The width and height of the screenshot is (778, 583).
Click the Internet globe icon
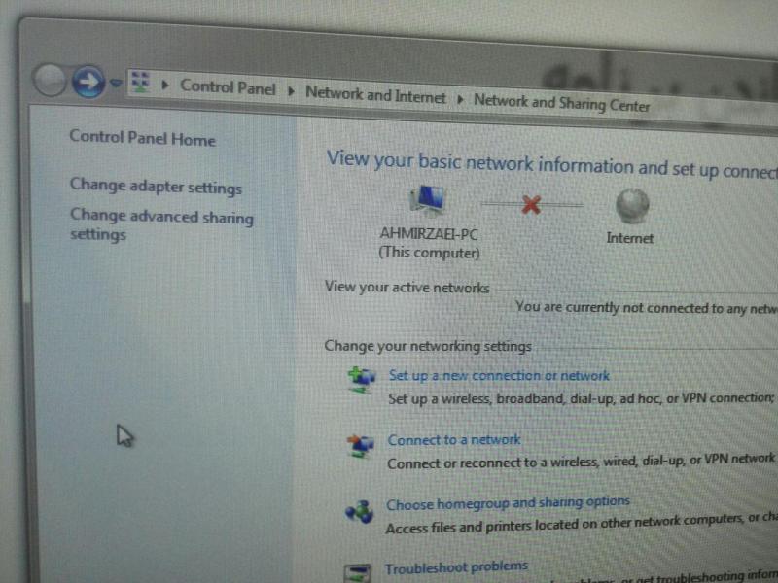pos(632,206)
